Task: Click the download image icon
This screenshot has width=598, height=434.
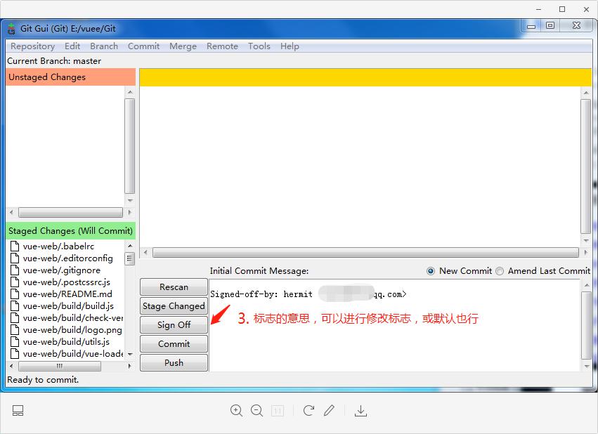Action: coord(360,411)
